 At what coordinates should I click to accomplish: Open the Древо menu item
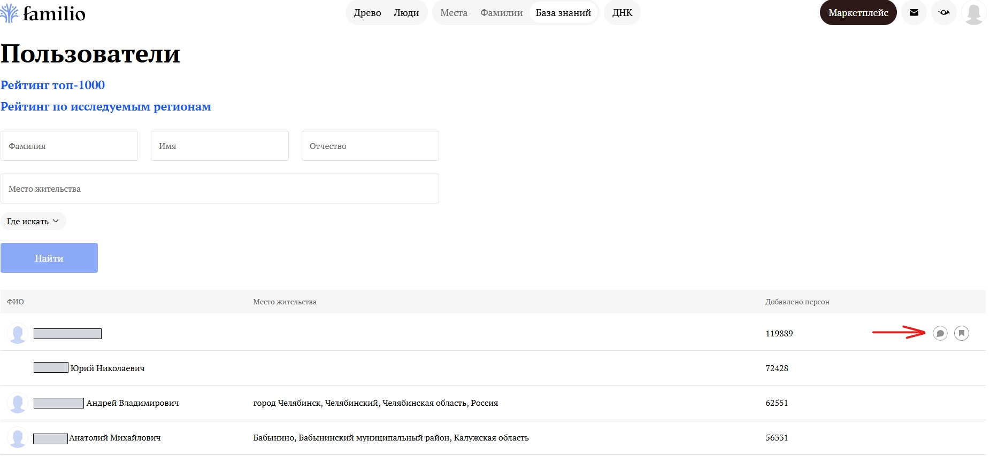(367, 13)
